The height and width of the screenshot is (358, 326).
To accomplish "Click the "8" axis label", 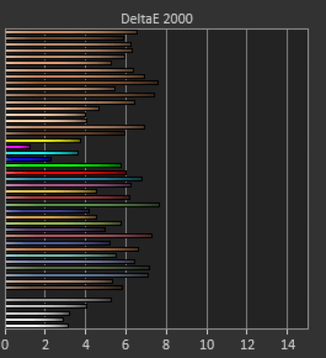I will (166, 345).
